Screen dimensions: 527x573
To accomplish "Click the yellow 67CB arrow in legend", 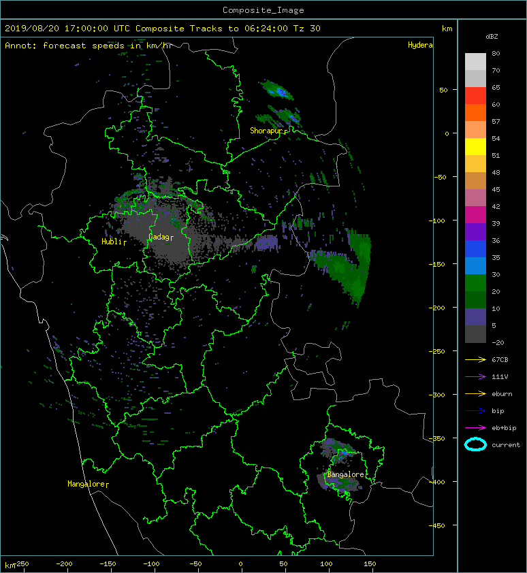I will 475,360.
